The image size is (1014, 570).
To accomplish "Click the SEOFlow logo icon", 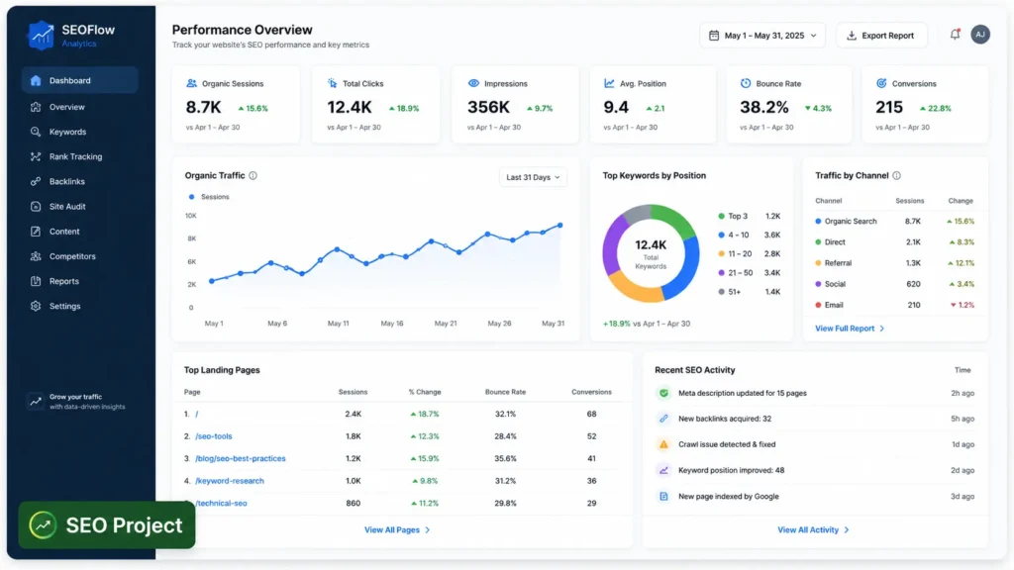I will tap(42, 35).
